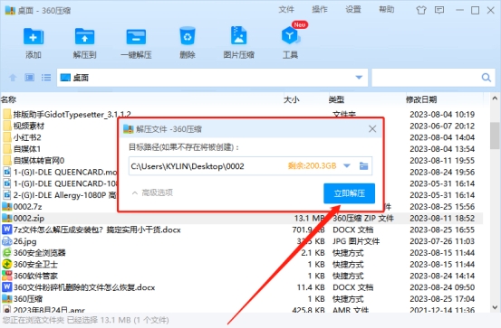This screenshot has width=501, height=328.
Task: Click the 立即解压 (Extract now) button
Action: [349, 193]
